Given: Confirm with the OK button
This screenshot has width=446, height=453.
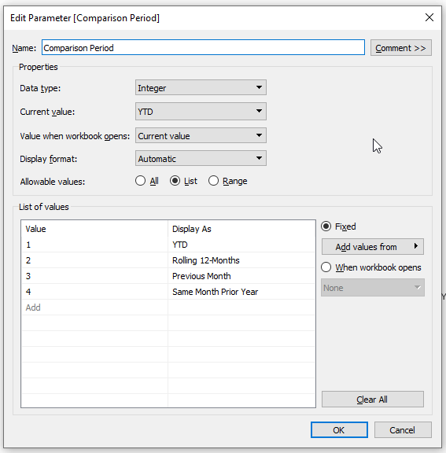Looking at the screenshot, I should pos(339,430).
